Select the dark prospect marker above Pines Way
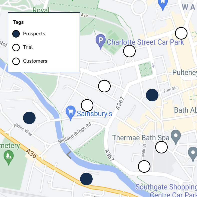This screenshot has width=197, height=197. pos(29,118)
